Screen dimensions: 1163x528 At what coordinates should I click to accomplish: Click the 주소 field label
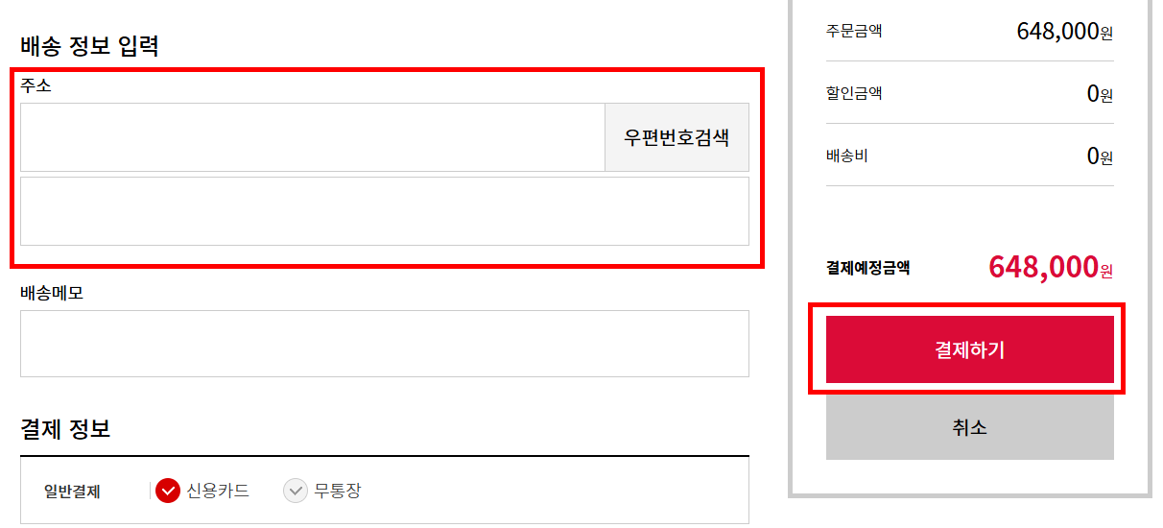click(x=36, y=85)
